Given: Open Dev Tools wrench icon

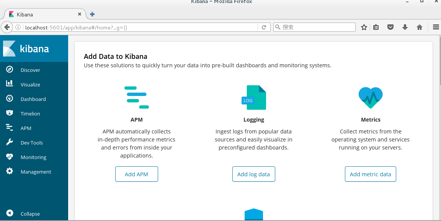Looking at the screenshot, I should click(10, 142).
